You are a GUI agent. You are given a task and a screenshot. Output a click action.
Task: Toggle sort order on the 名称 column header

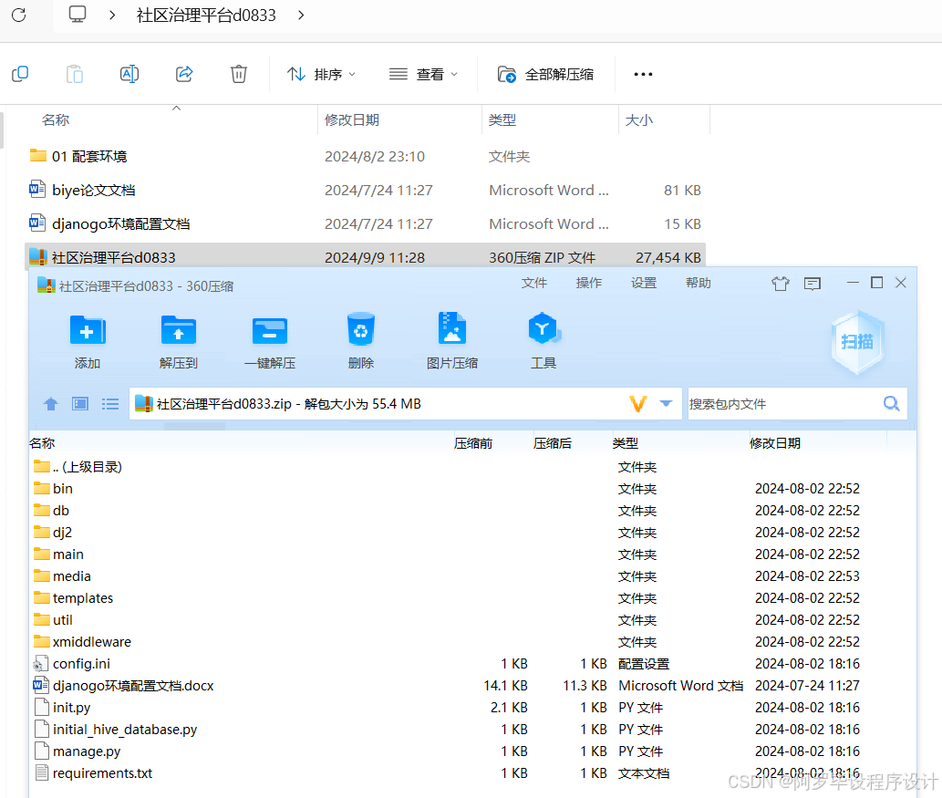pos(42,442)
